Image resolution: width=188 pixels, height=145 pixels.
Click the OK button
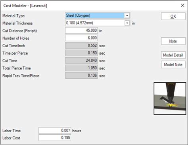(173, 16)
